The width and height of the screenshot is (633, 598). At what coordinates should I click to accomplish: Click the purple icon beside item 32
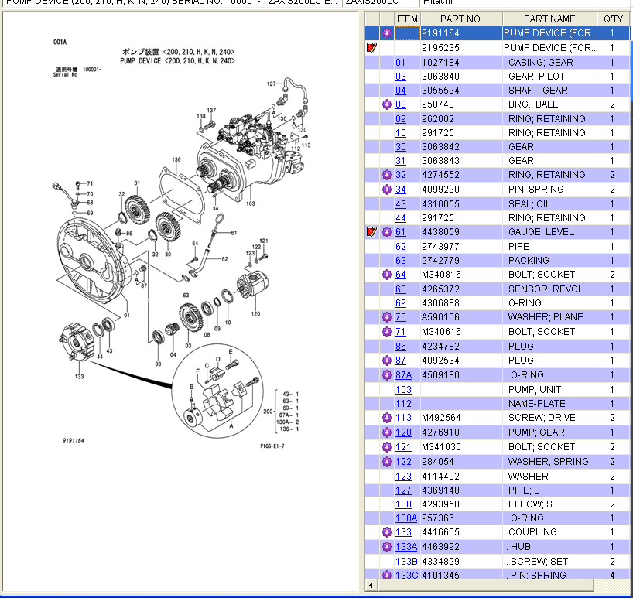click(387, 175)
